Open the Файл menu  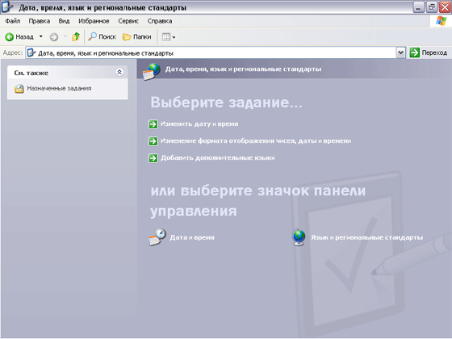13,21
